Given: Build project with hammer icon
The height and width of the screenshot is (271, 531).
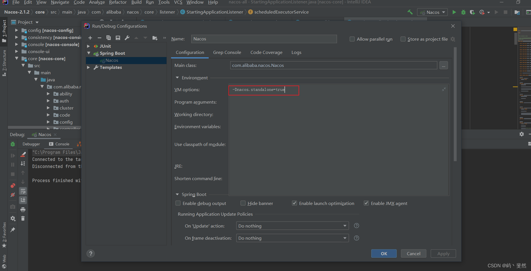Looking at the screenshot, I should click(410, 12).
